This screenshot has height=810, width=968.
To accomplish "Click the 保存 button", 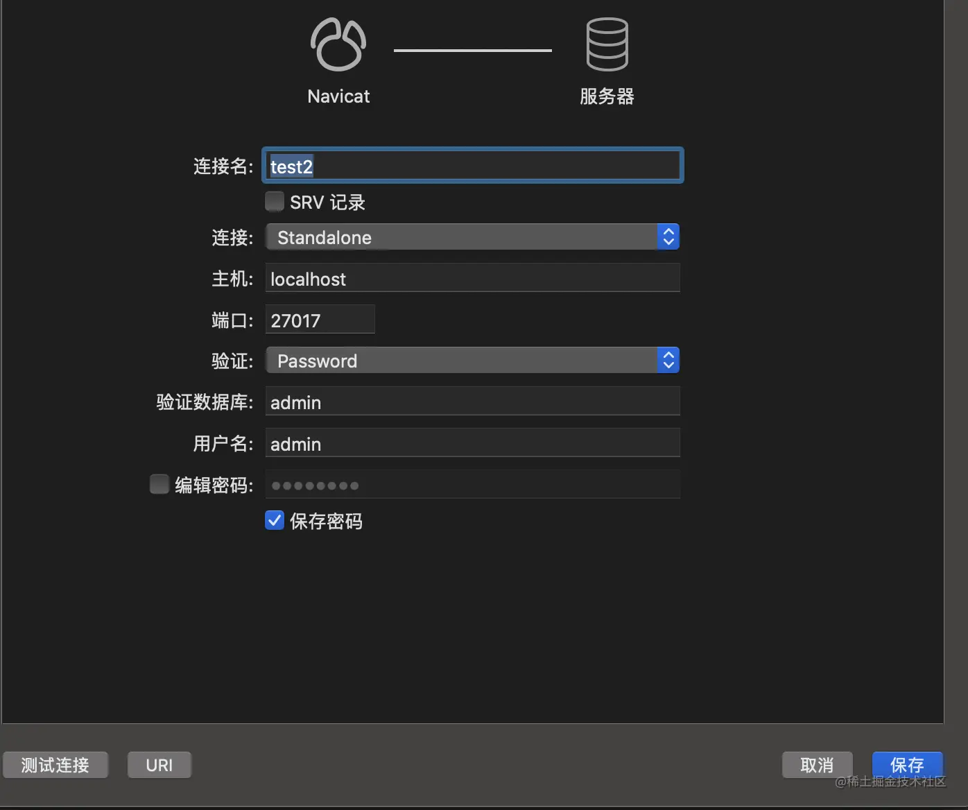I will (x=907, y=765).
